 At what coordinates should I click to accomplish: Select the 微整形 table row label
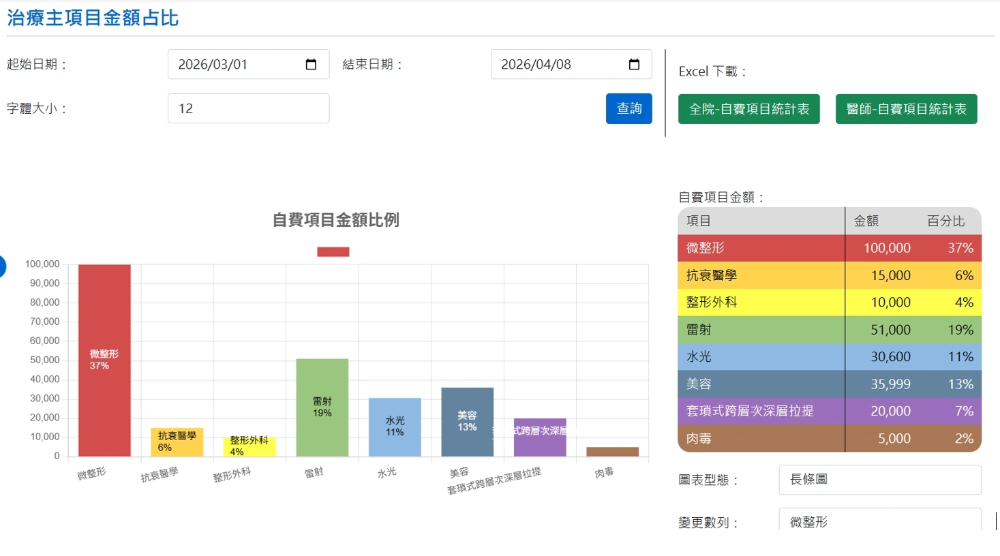point(705,248)
